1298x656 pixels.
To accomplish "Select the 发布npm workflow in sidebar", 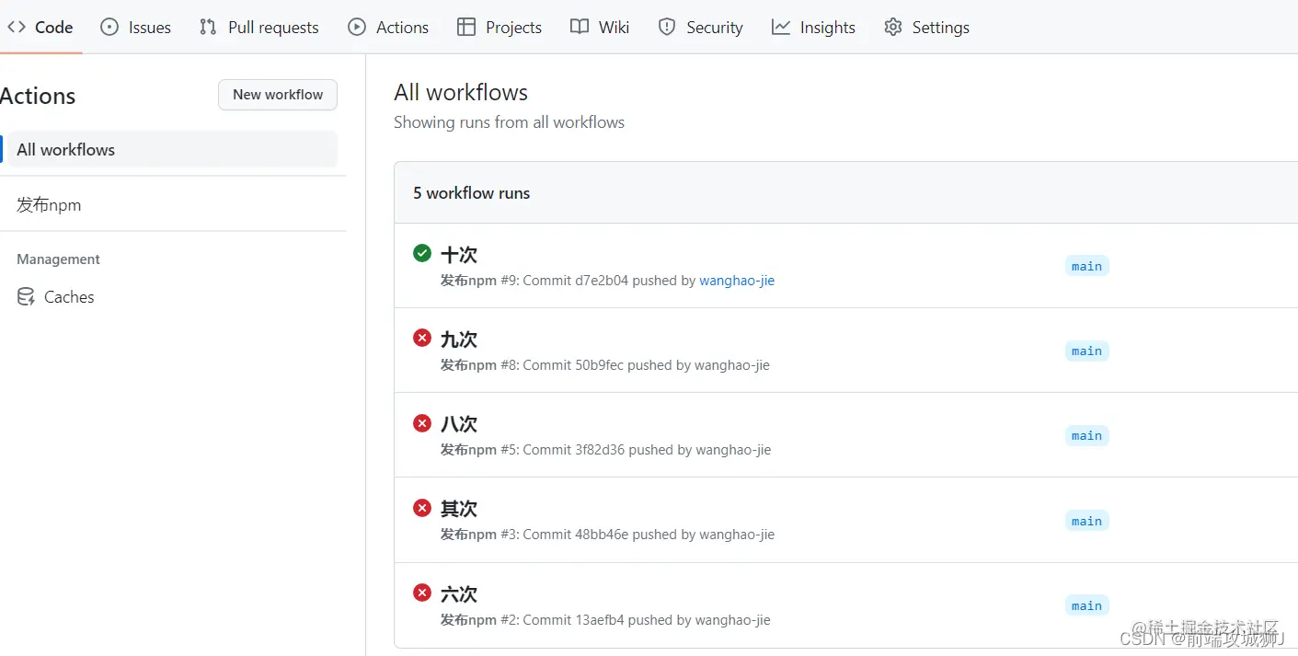I will (x=49, y=204).
